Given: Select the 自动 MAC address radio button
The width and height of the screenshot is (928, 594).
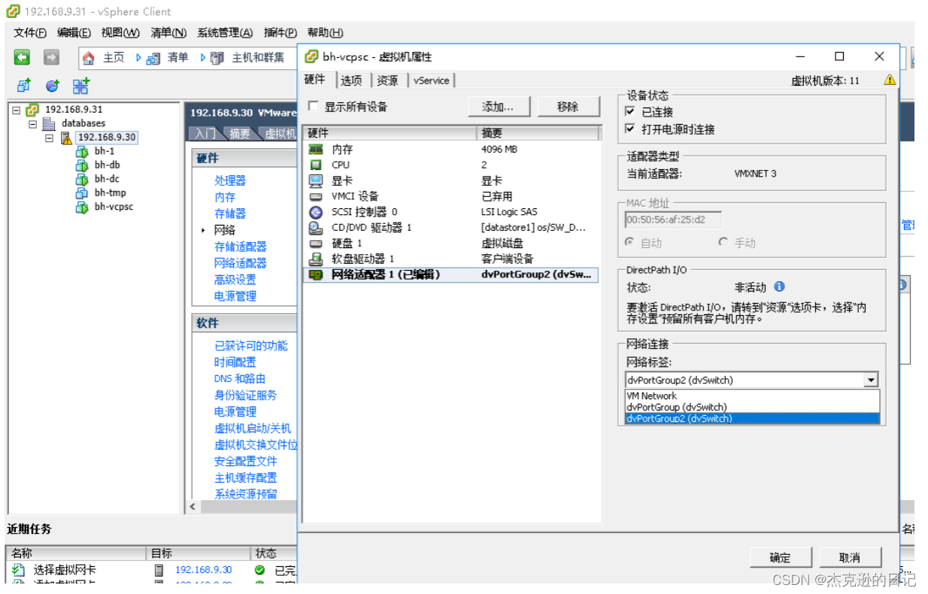Looking at the screenshot, I should coord(630,242).
